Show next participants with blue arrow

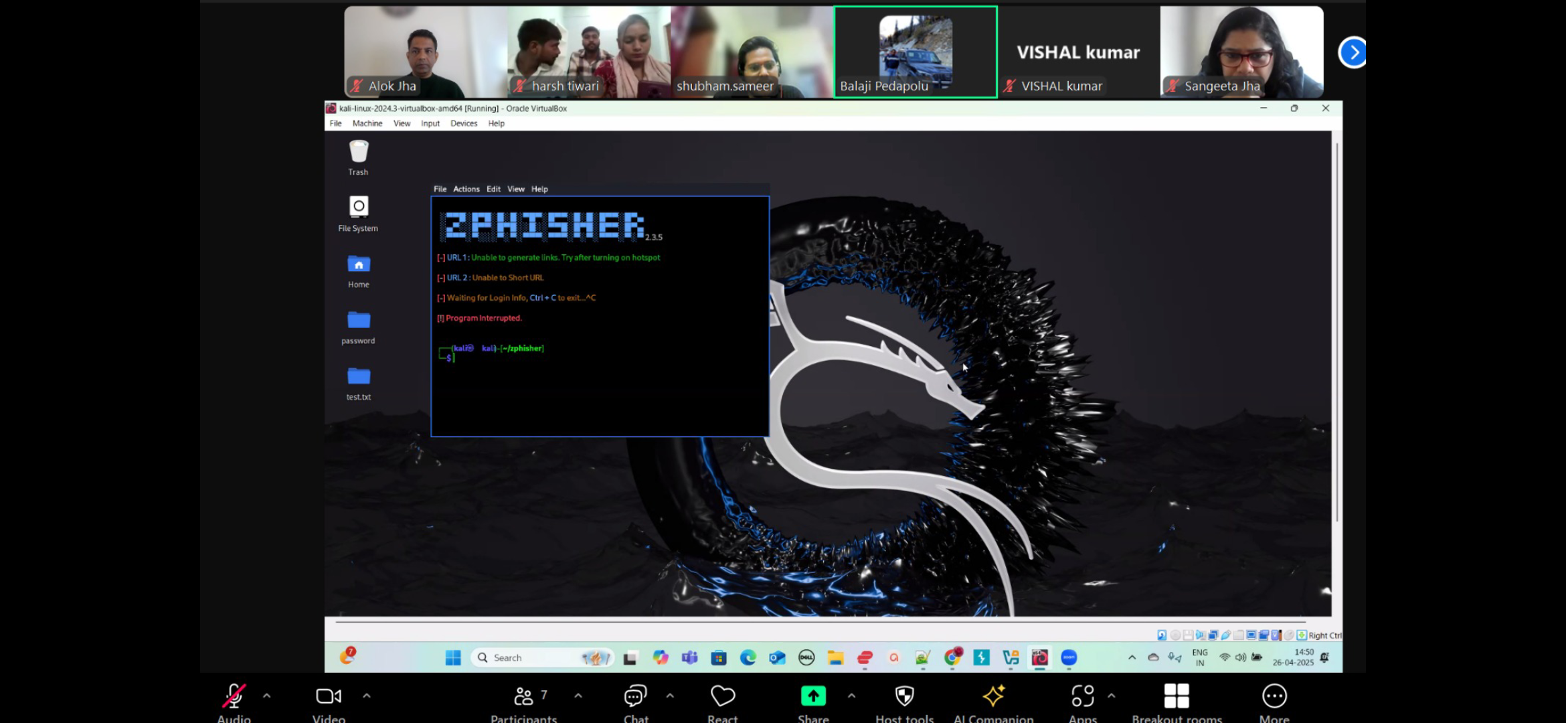point(1353,52)
